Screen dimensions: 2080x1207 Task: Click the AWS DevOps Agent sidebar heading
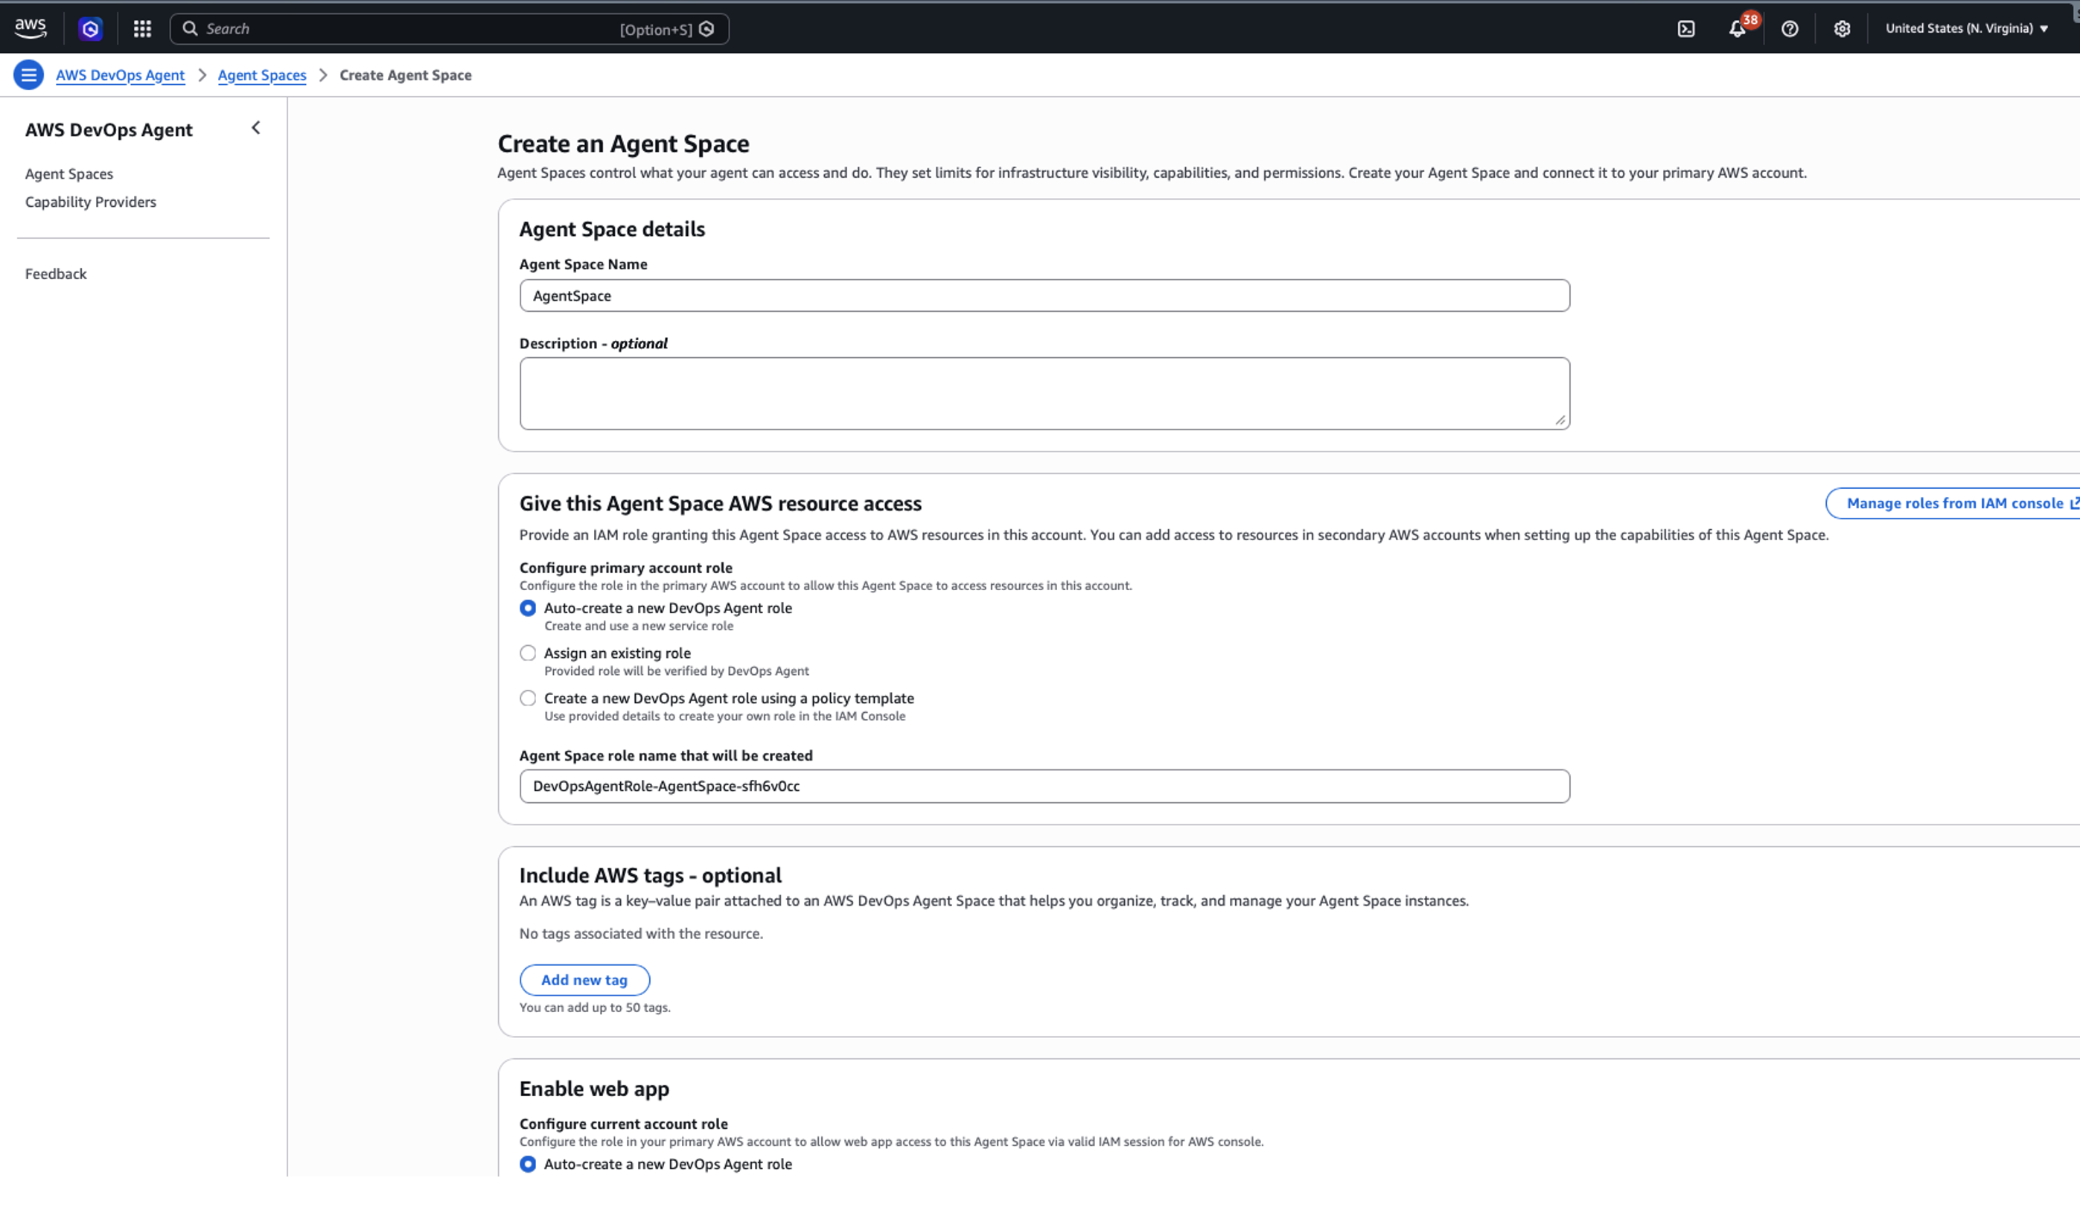(108, 129)
